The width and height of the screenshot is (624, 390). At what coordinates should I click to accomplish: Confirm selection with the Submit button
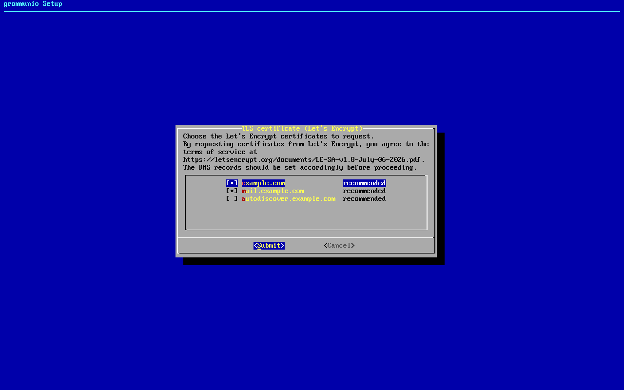coord(269,246)
